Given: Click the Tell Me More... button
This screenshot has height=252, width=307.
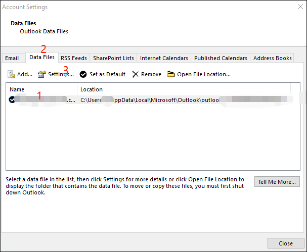Looking at the screenshot, I should point(277,182).
